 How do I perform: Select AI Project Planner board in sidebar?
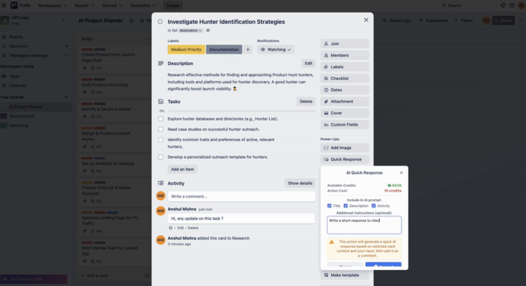point(26,107)
